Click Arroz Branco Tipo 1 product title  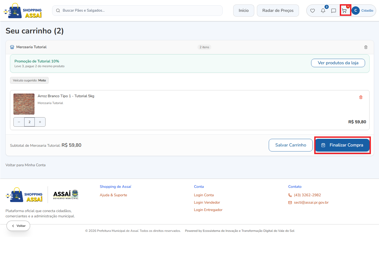tap(66, 96)
